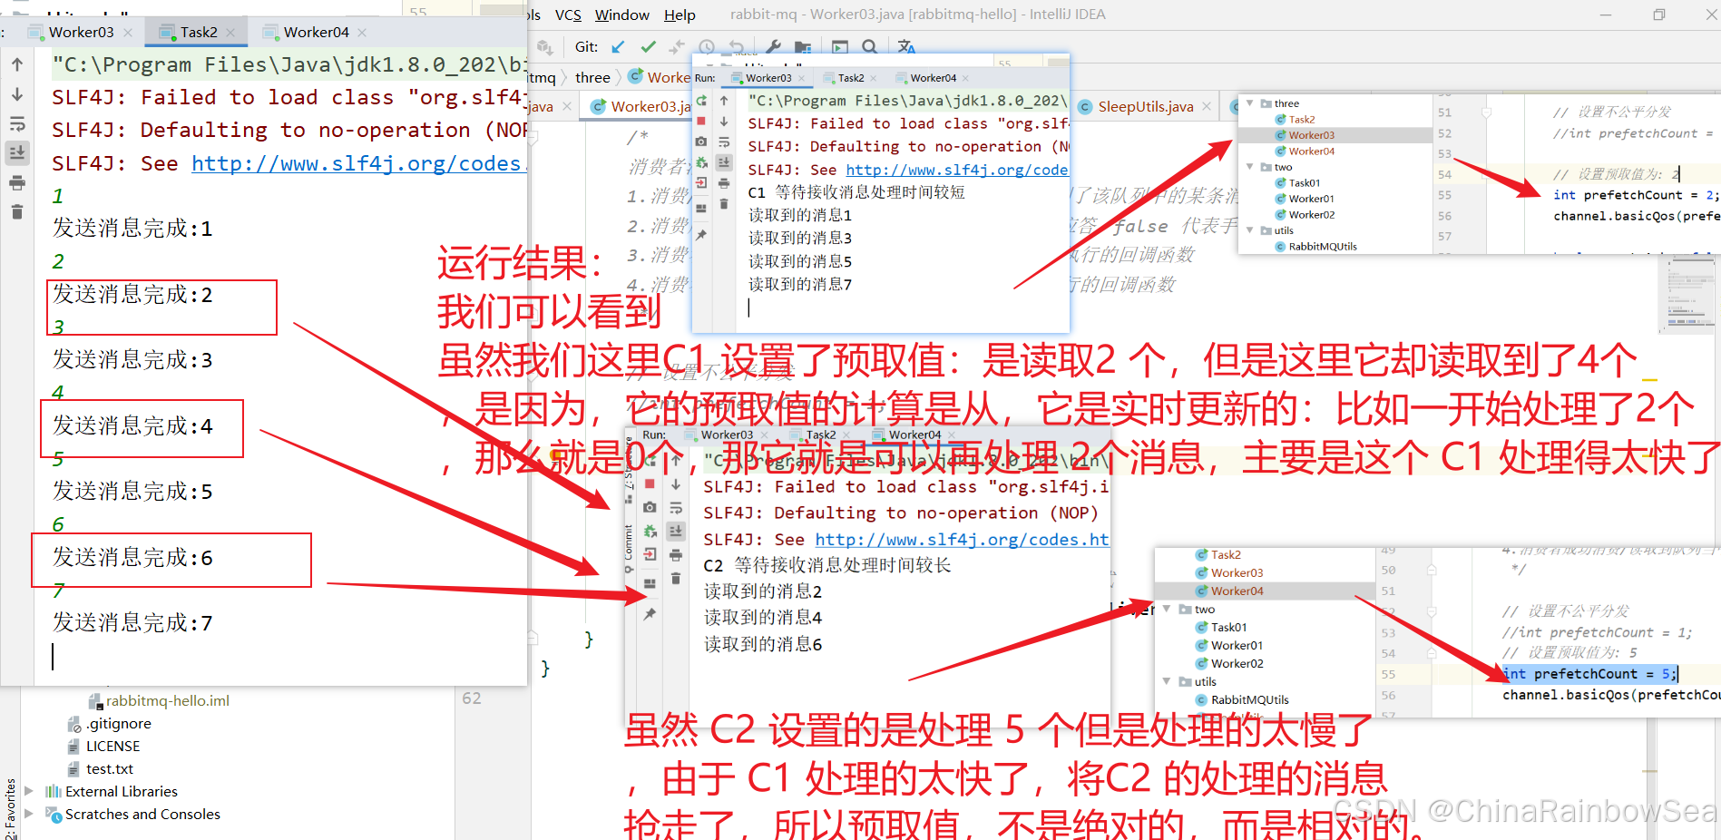The width and height of the screenshot is (1721, 840).
Task: Toggle soft-wrap in large Task2 console
Action: click(17, 124)
